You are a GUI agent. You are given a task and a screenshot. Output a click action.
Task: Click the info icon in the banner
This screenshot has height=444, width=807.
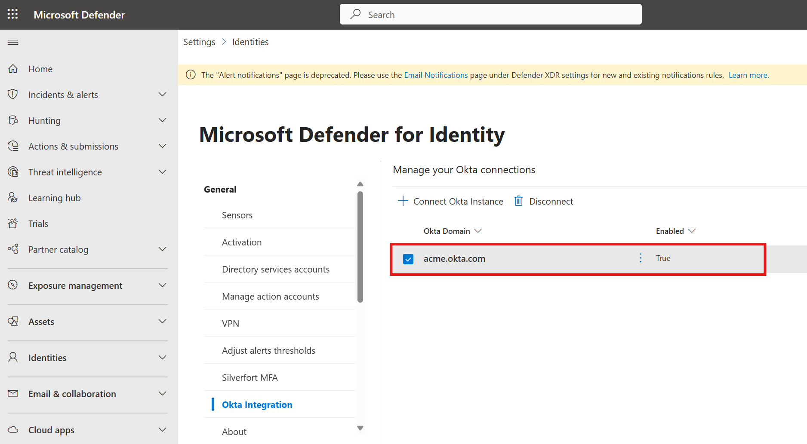click(x=191, y=75)
